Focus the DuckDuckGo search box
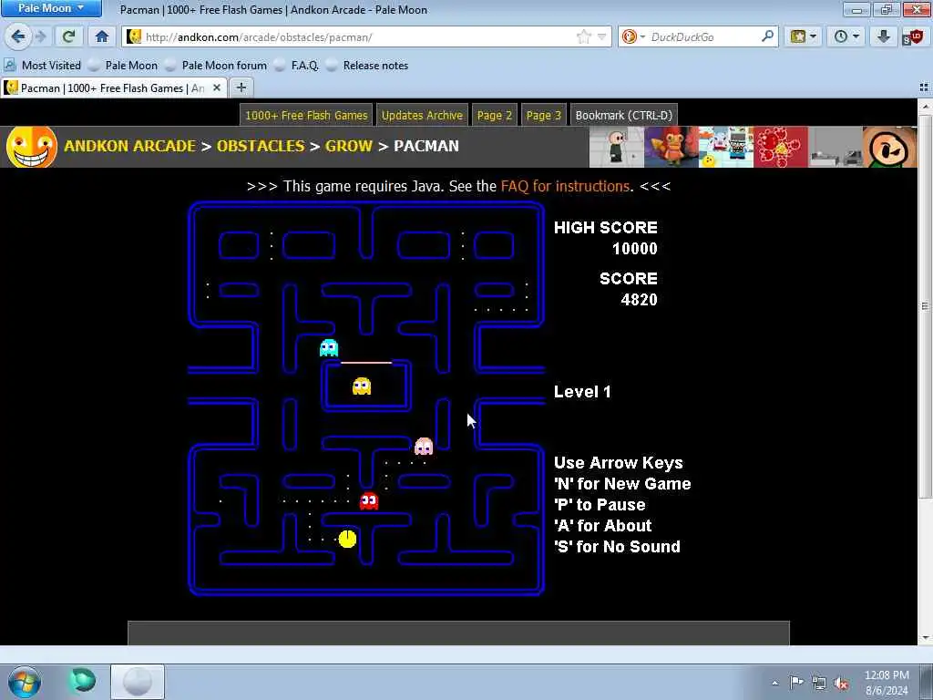Image resolution: width=933 pixels, height=700 pixels. coord(704,36)
